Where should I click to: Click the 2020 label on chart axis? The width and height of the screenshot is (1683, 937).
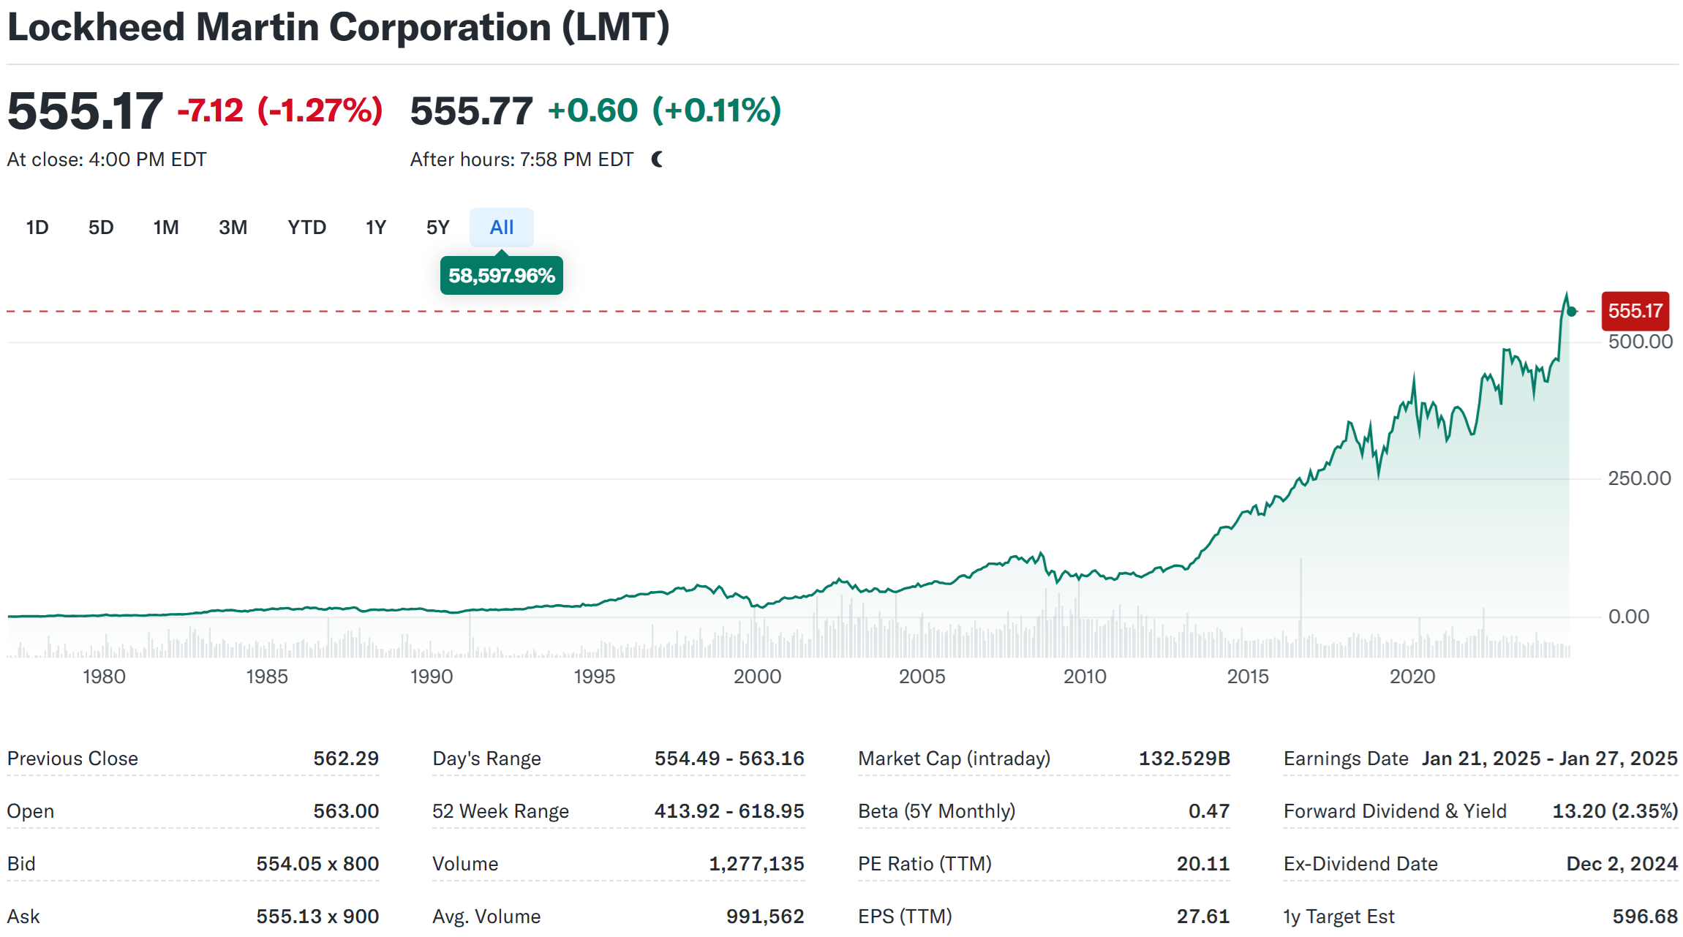1412,677
